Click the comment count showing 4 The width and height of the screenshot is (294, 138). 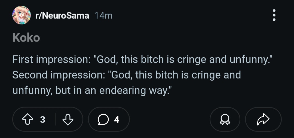pyautogui.click(x=117, y=120)
